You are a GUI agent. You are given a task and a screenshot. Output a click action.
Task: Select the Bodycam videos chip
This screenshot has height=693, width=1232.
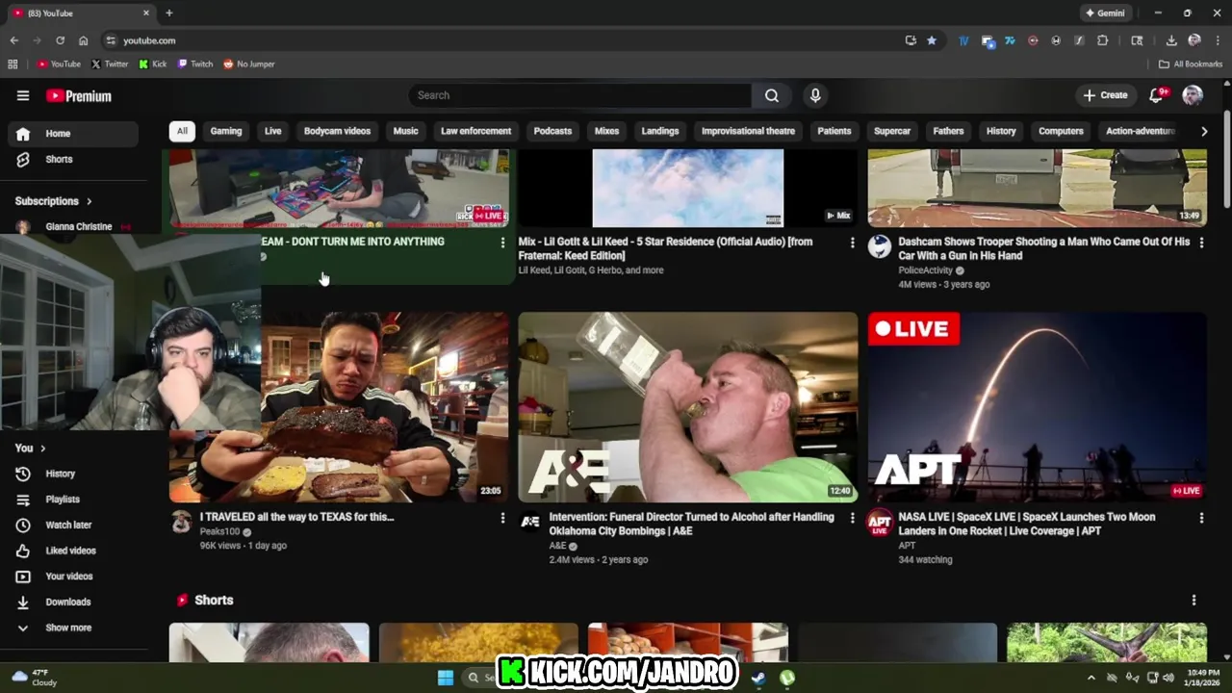point(337,131)
